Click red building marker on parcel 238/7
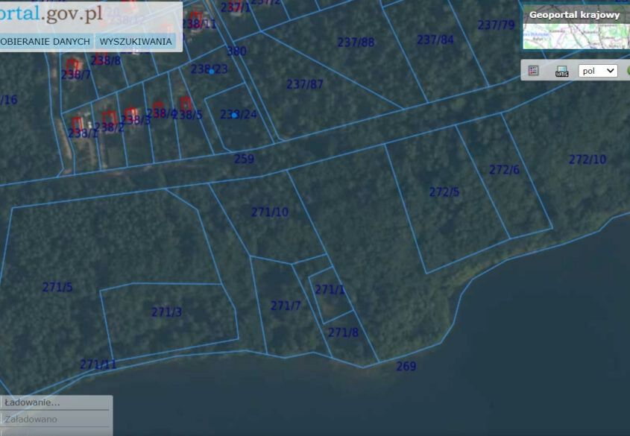630x436 pixels. (x=72, y=65)
